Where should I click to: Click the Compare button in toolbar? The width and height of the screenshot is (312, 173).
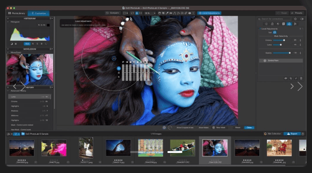112,13
